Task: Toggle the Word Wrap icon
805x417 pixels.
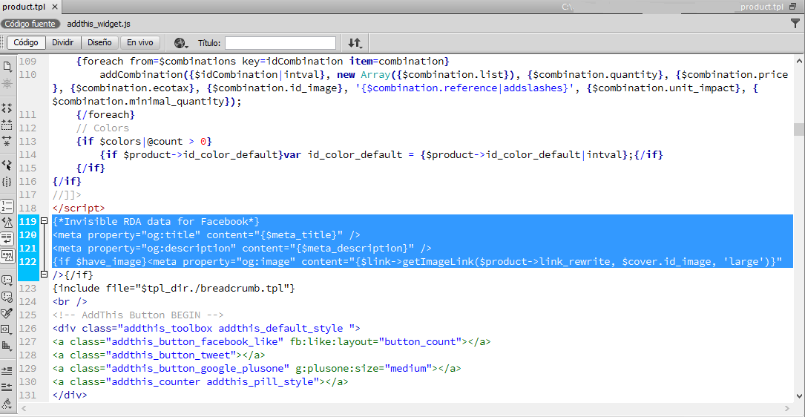Action: pyautogui.click(x=7, y=239)
